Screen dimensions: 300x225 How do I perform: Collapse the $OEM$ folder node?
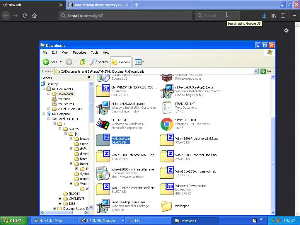point(60,129)
